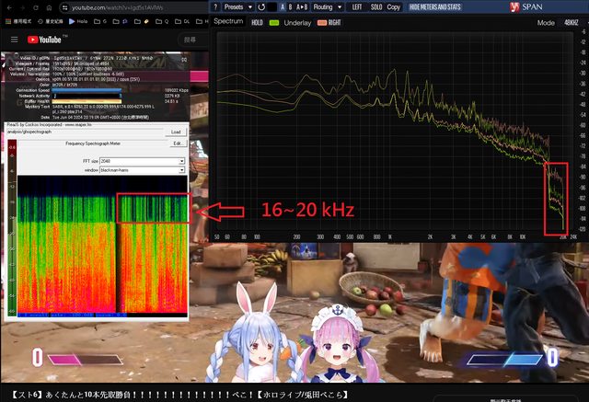
Task: Click Hide Meters and Stats button
Action: (x=434, y=6)
